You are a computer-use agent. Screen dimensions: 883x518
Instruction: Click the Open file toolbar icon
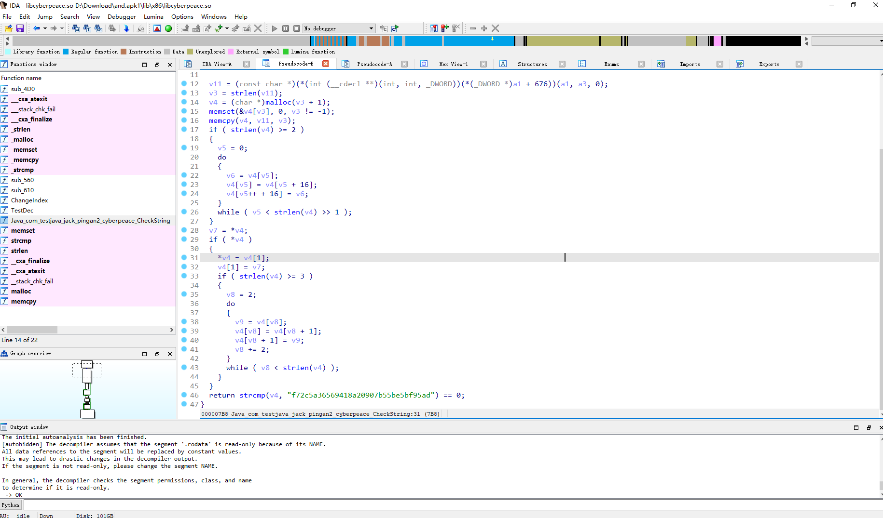click(x=8, y=28)
